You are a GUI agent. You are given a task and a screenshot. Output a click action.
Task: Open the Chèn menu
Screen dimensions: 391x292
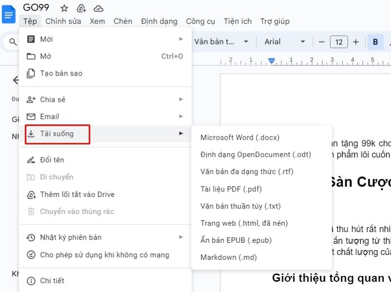click(x=123, y=21)
